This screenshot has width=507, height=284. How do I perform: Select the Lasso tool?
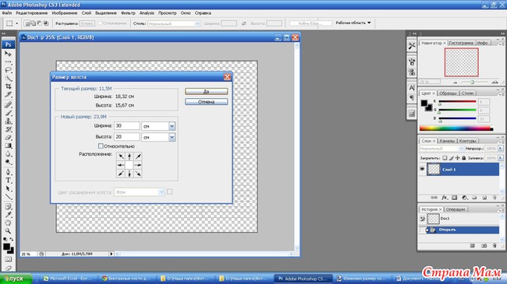pyautogui.click(x=8, y=70)
